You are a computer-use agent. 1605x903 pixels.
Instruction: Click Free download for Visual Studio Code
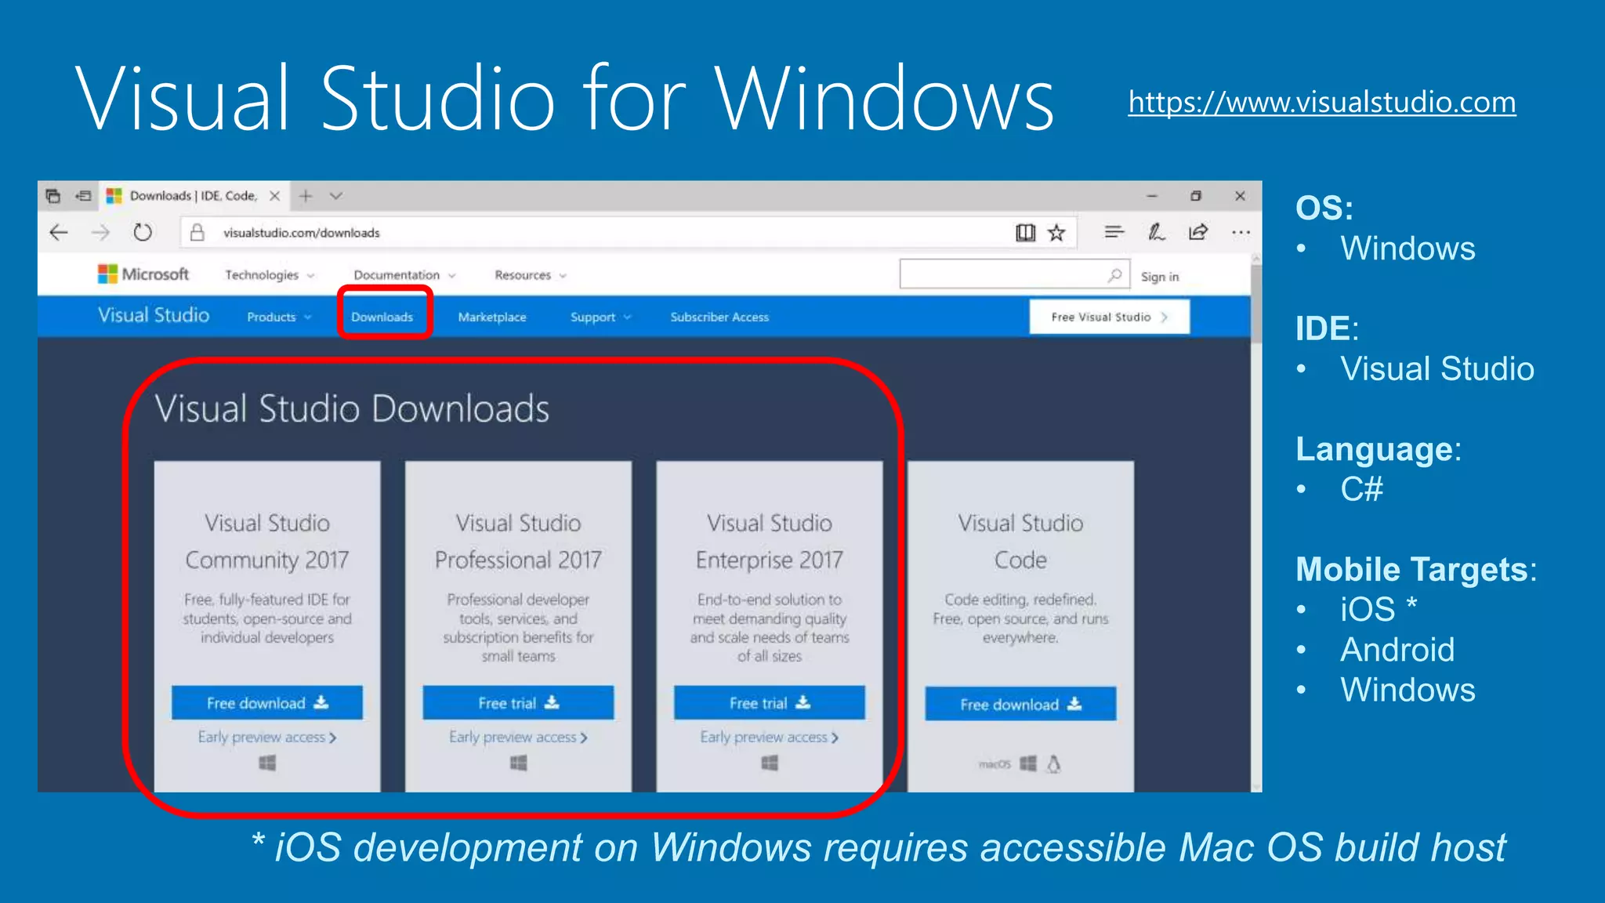click(1020, 704)
